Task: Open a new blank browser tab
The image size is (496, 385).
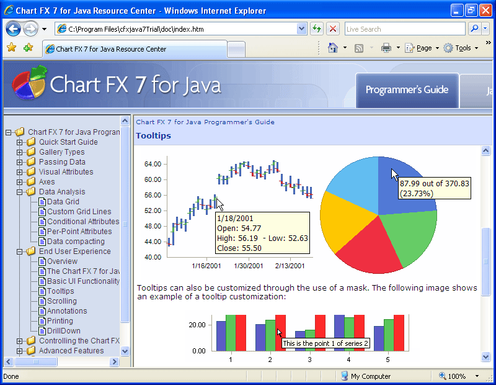Action: (x=236, y=50)
